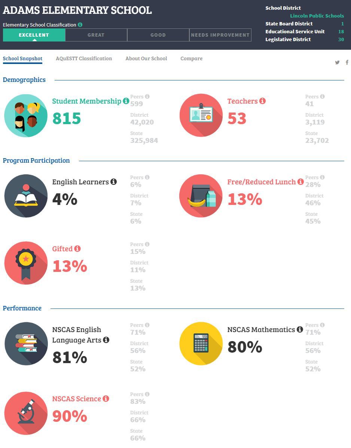The height and width of the screenshot is (448, 351).
Task: Click the Teachers ID badge icon
Action: click(201, 116)
